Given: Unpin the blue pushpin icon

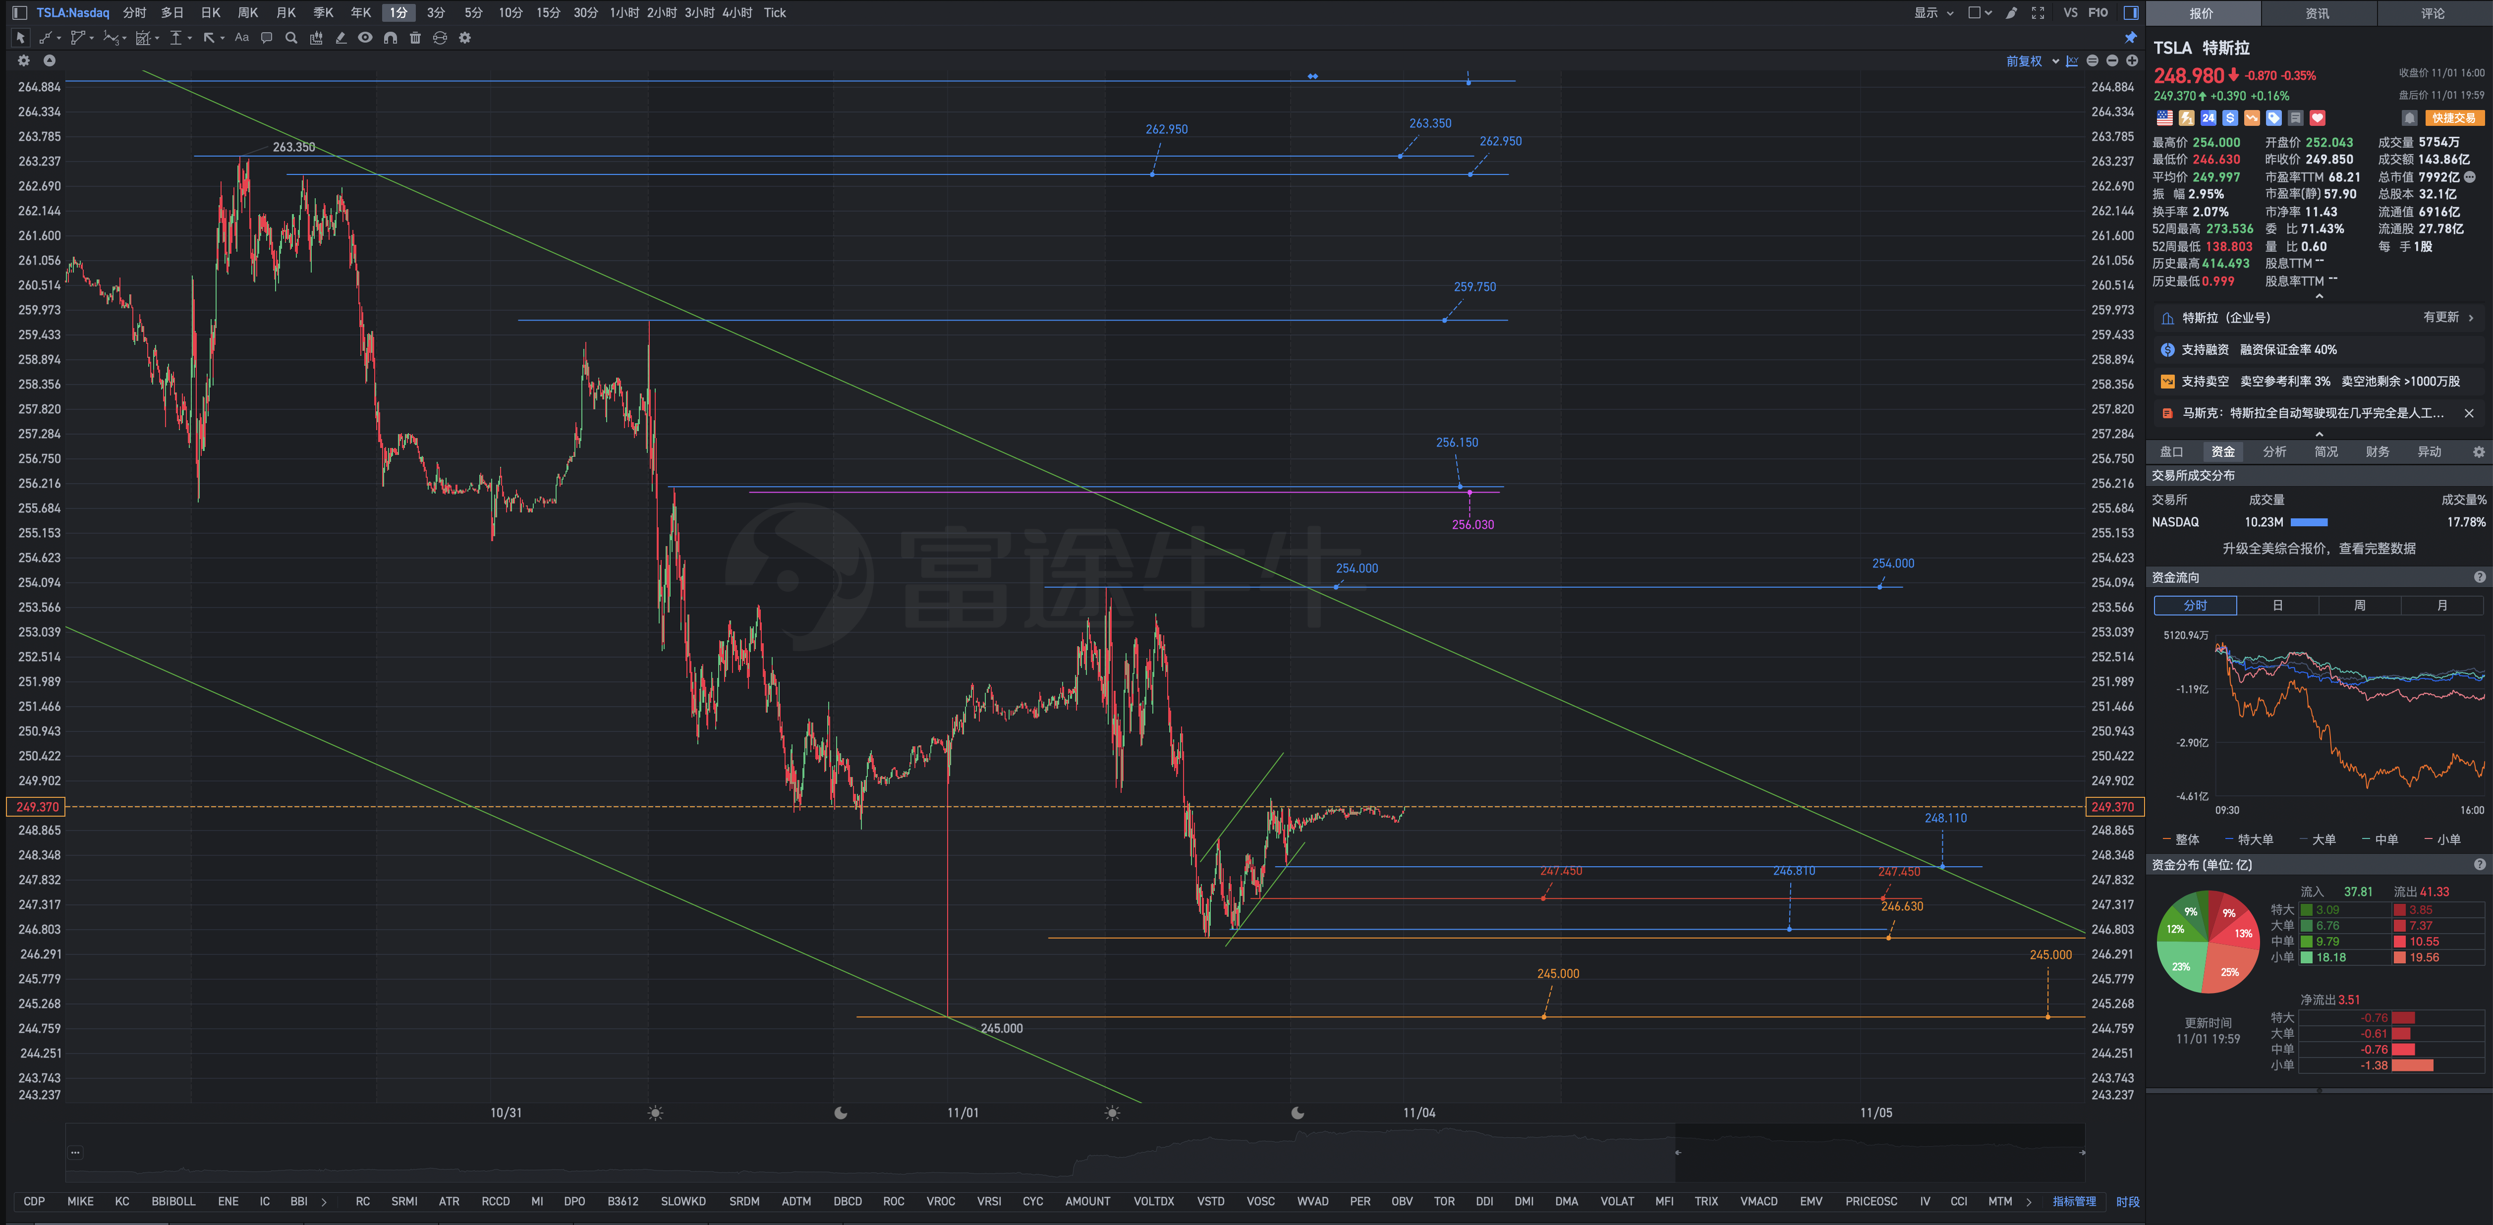Looking at the screenshot, I should [2130, 38].
